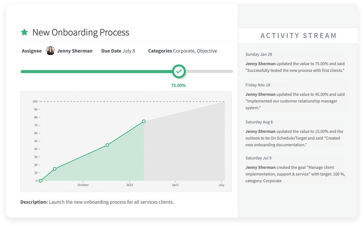Select the starting data point at zero
Image resolution: width=364 pixels, height=226 pixels.
point(40,181)
